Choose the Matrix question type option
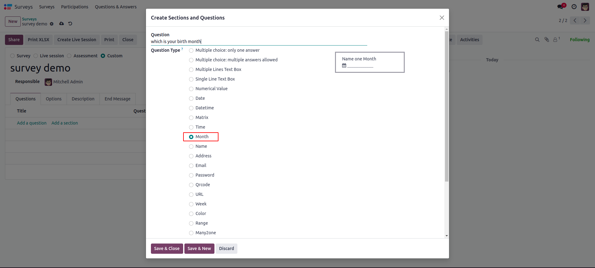The height and width of the screenshot is (268, 595). pyautogui.click(x=191, y=118)
